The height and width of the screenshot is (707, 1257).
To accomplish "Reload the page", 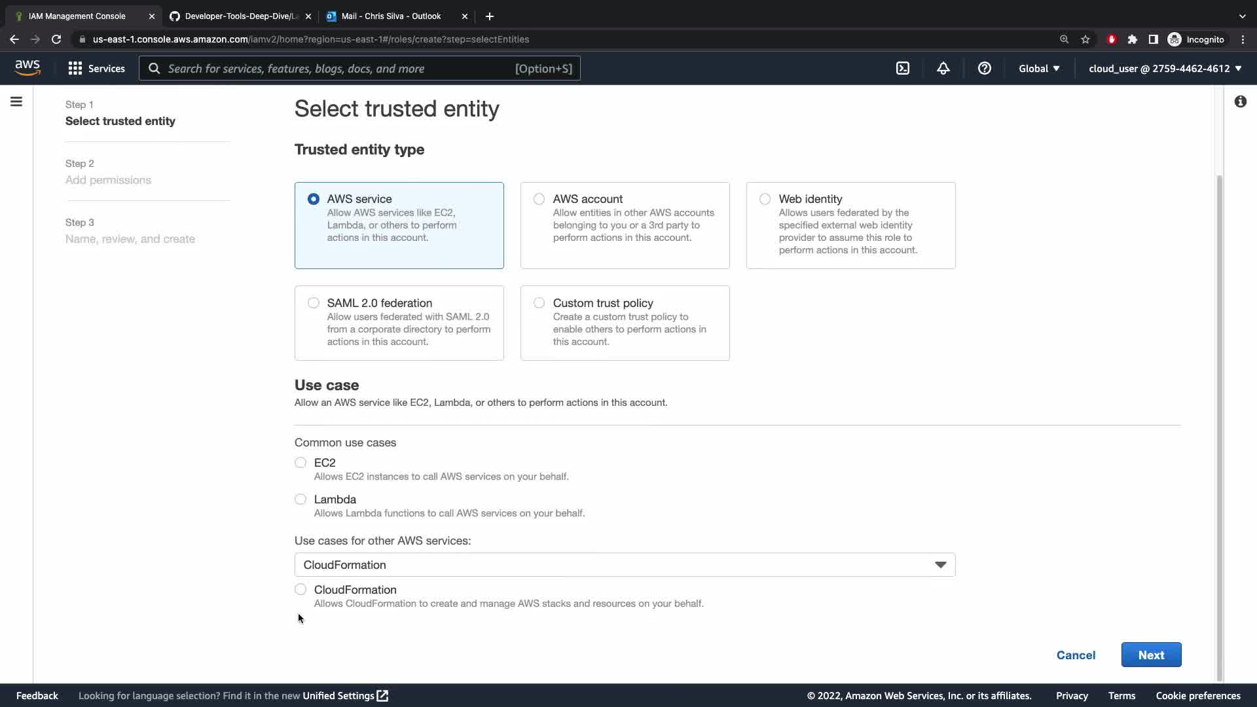I will click(x=56, y=39).
